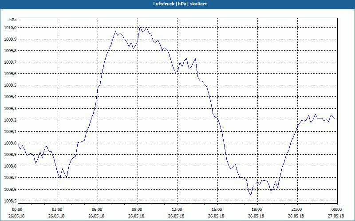Pick the 1008,9 axis label
Viewport: 355px width, 221px height.
point(10,154)
